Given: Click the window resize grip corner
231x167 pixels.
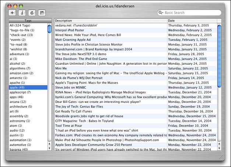Looking at the screenshot, I should coord(221,157).
